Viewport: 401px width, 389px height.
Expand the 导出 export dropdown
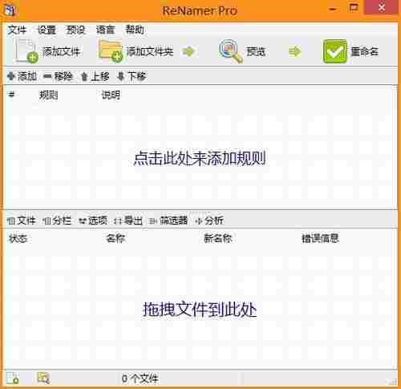128,221
